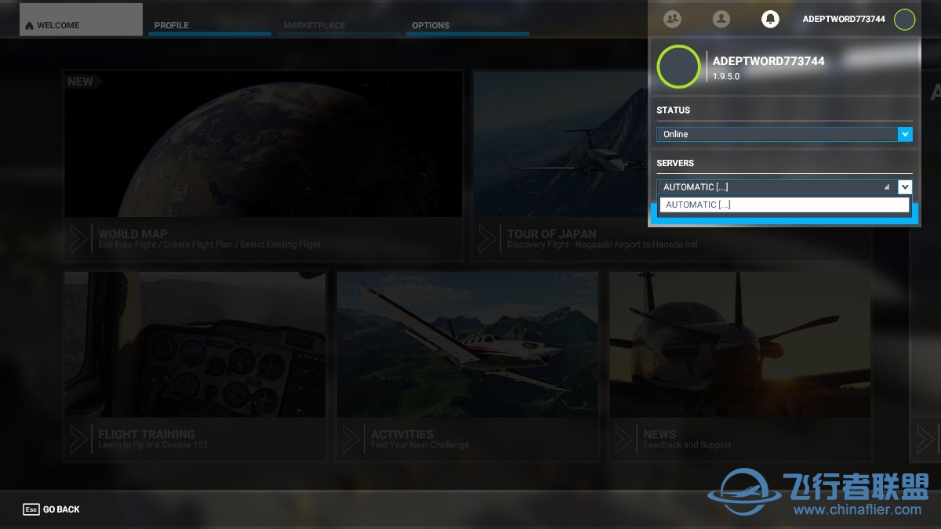Expand the Status dropdown arrow

click(905, 135)
